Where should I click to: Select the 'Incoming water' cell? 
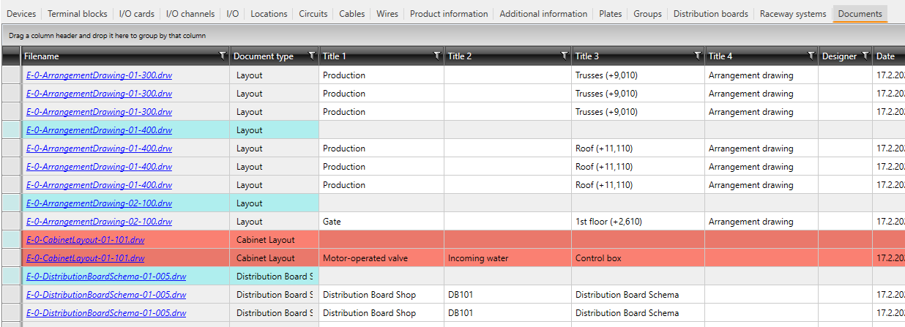507,258
